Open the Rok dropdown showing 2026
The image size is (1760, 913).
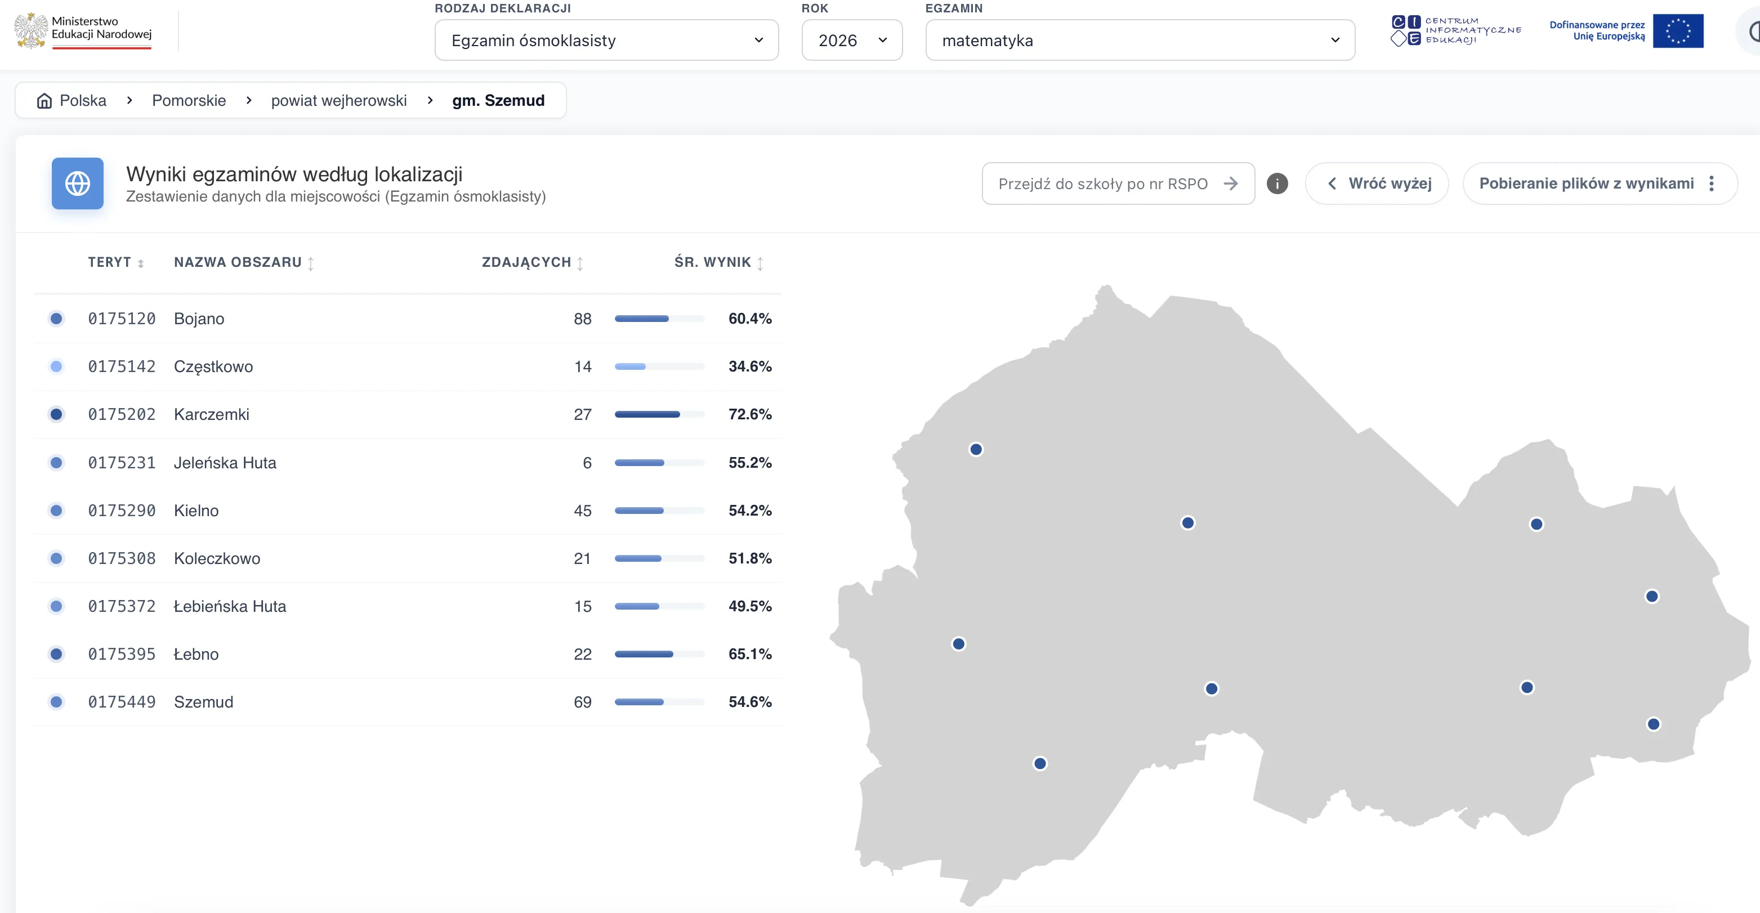(852, 41)
